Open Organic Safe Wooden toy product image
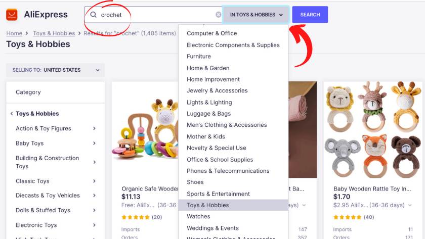425x239 pixels. point(145,130)
